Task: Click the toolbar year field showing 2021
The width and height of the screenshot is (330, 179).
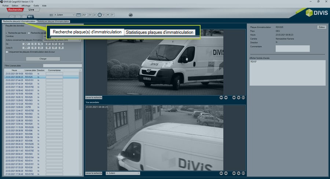Action: coord(84,15)
